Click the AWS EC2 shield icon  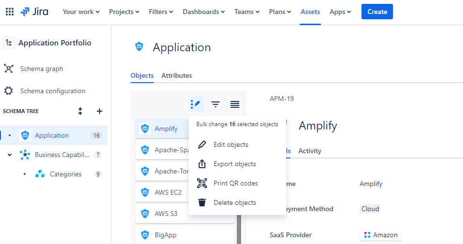[145, 192]
